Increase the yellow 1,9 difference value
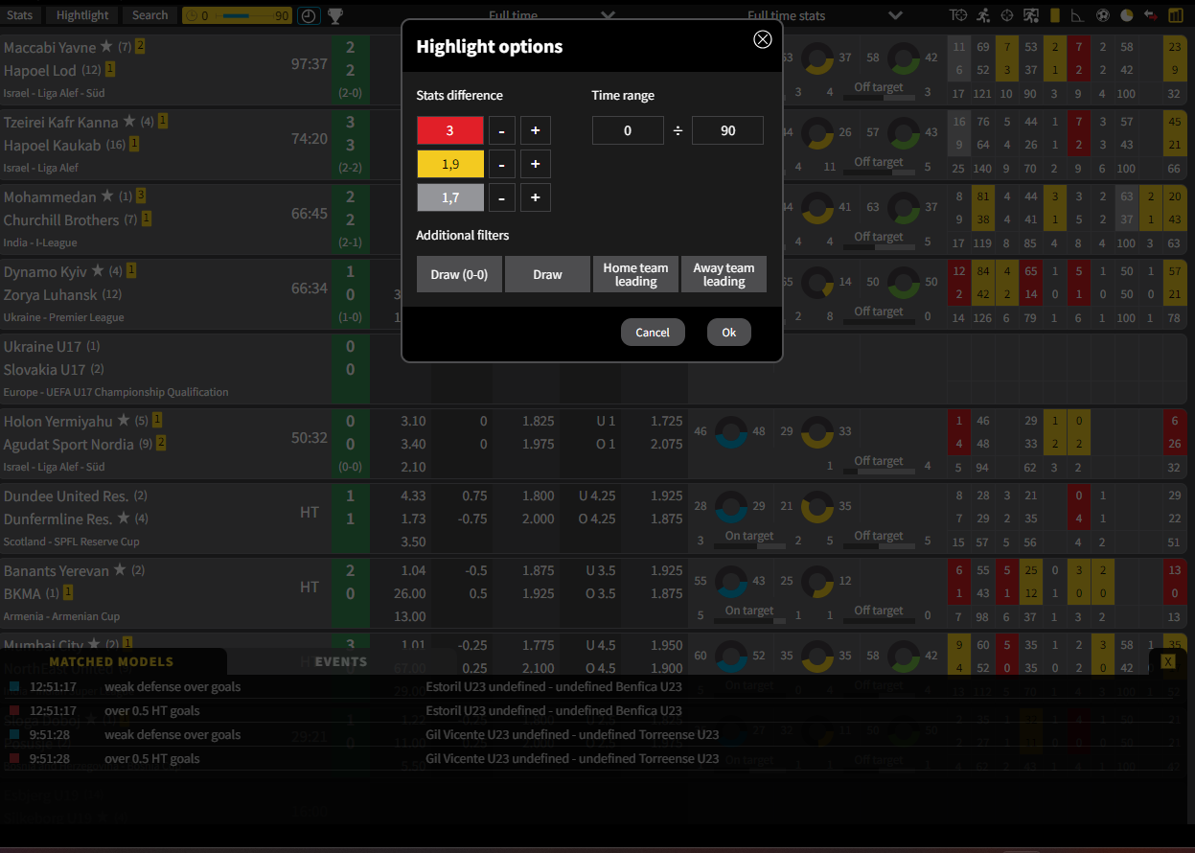The width and height of the screenshot is (1195, 853). 535,164
